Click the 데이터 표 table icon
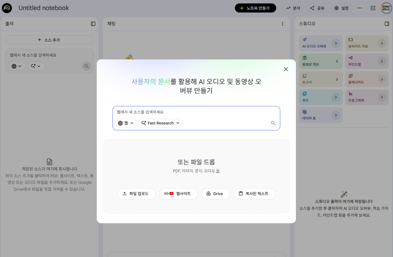Viewport: 393px width, 257px height. pos(304,112)
